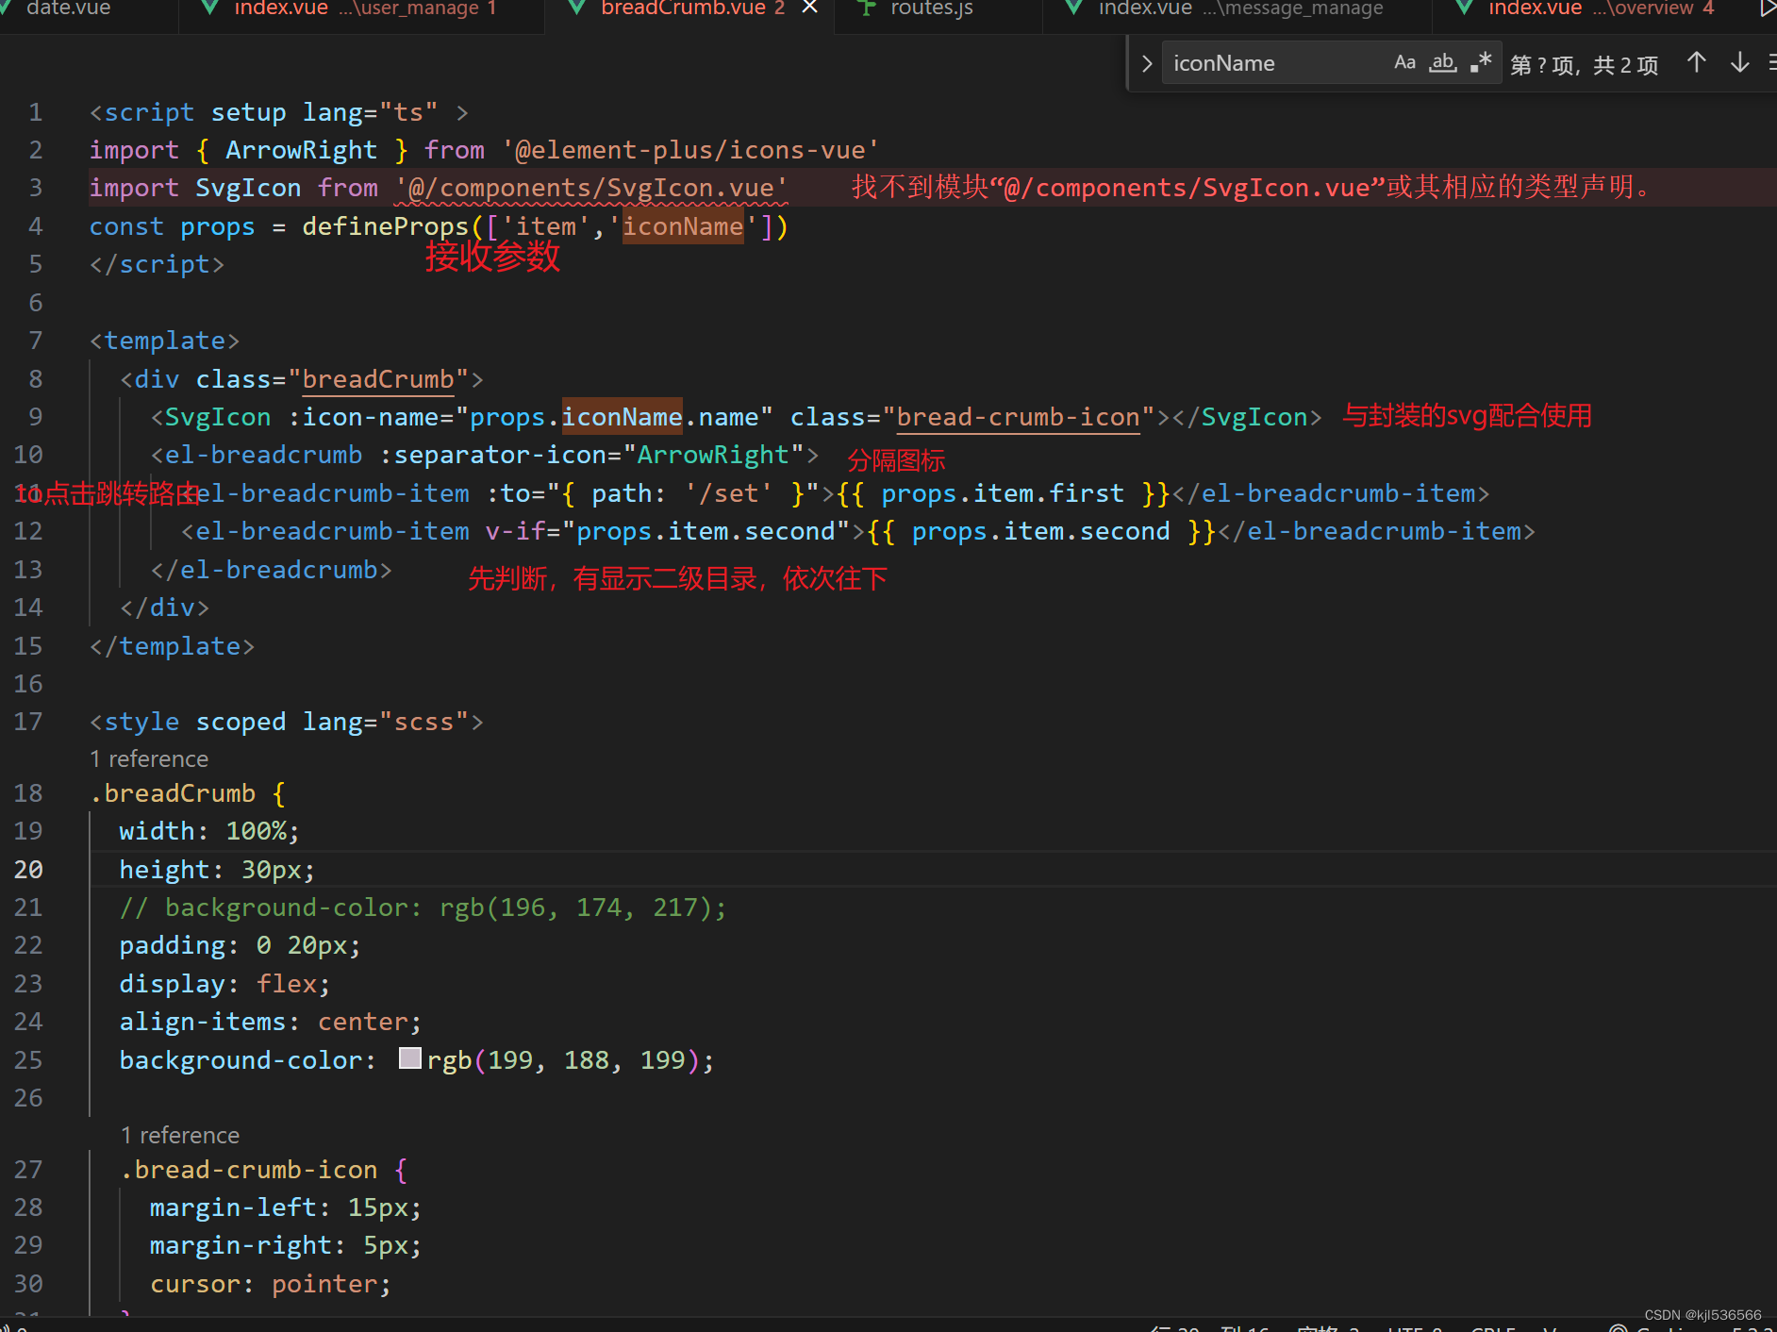Click line number 20 in gutter
Viewport: 1777px width, 1332px height.
pos(28,869)
